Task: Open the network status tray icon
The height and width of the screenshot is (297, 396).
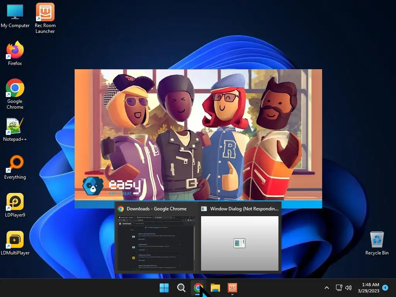Action: click(339, 288)
